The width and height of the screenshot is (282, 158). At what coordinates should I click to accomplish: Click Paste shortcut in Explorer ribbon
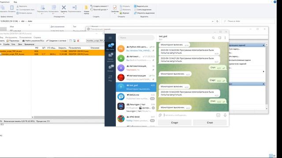coord(24,13)
